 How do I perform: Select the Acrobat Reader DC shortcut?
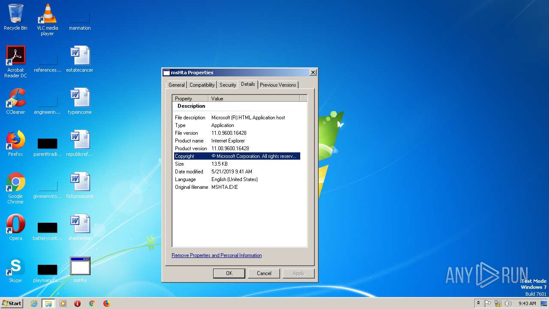(15, 62)
